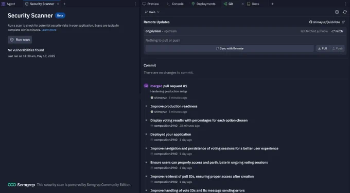Select commit 'Improve navigation and persistence of voting sessions'
Viewport: 350px width, 193px height.
214,148
